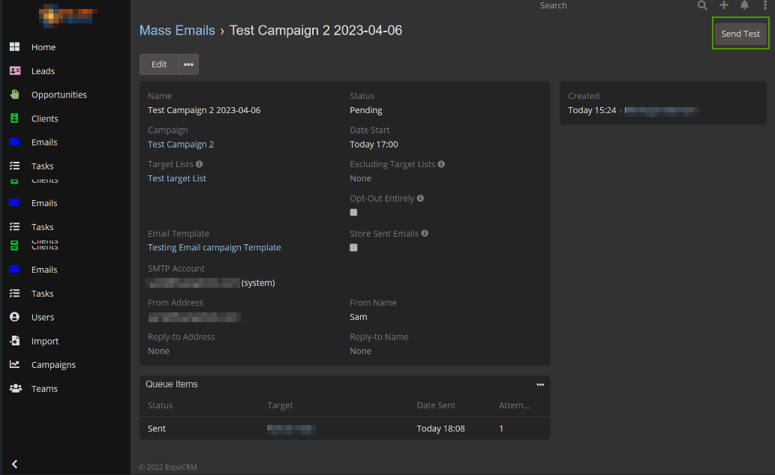Click the Campaigns chart icon
The image size is (775, 475).
[14, 365]
